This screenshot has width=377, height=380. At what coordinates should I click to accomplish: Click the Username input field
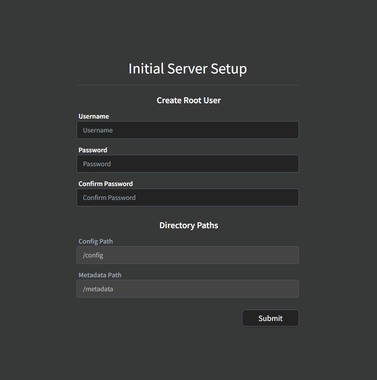coord(187,130)
